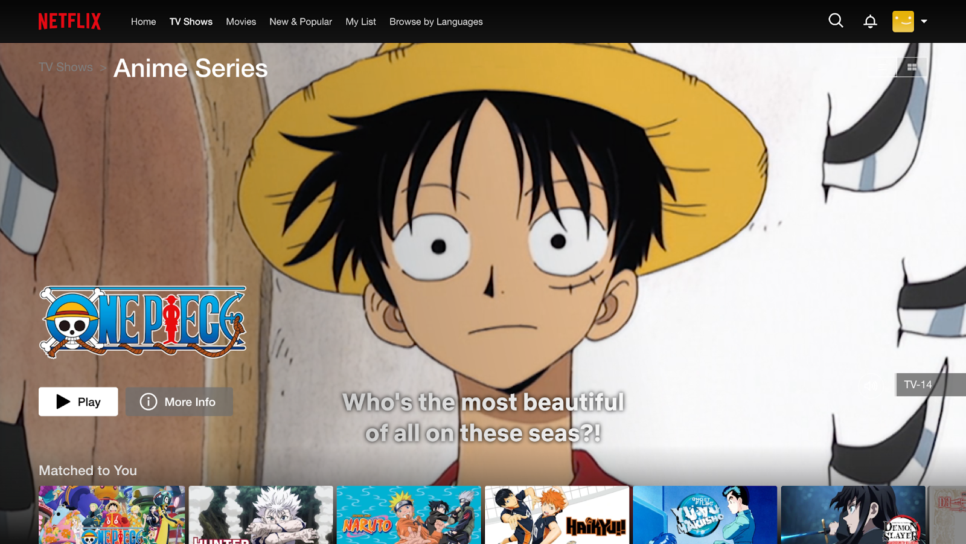Click the TV Shows breadcrumb link
Viewport: 966px width, 544px height.
pos(66,67)
